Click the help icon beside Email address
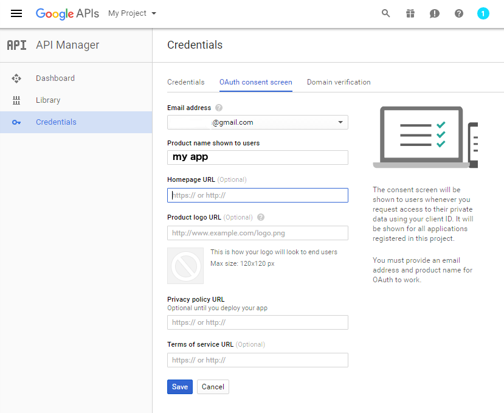The image size is (504, 413). click(x=219, y=108)
